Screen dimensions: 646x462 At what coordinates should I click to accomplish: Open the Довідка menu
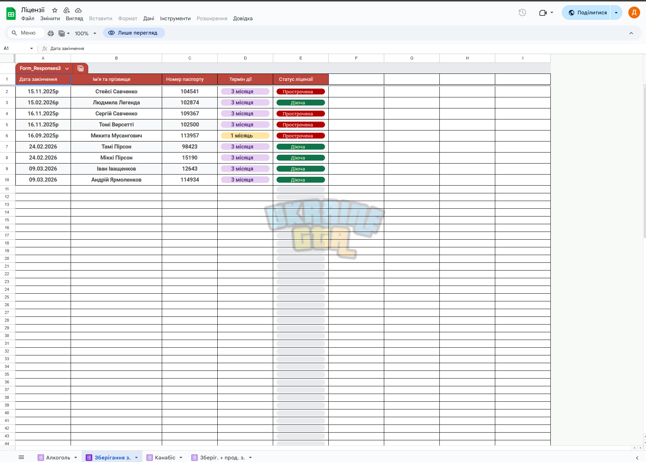tap(243, 18)
